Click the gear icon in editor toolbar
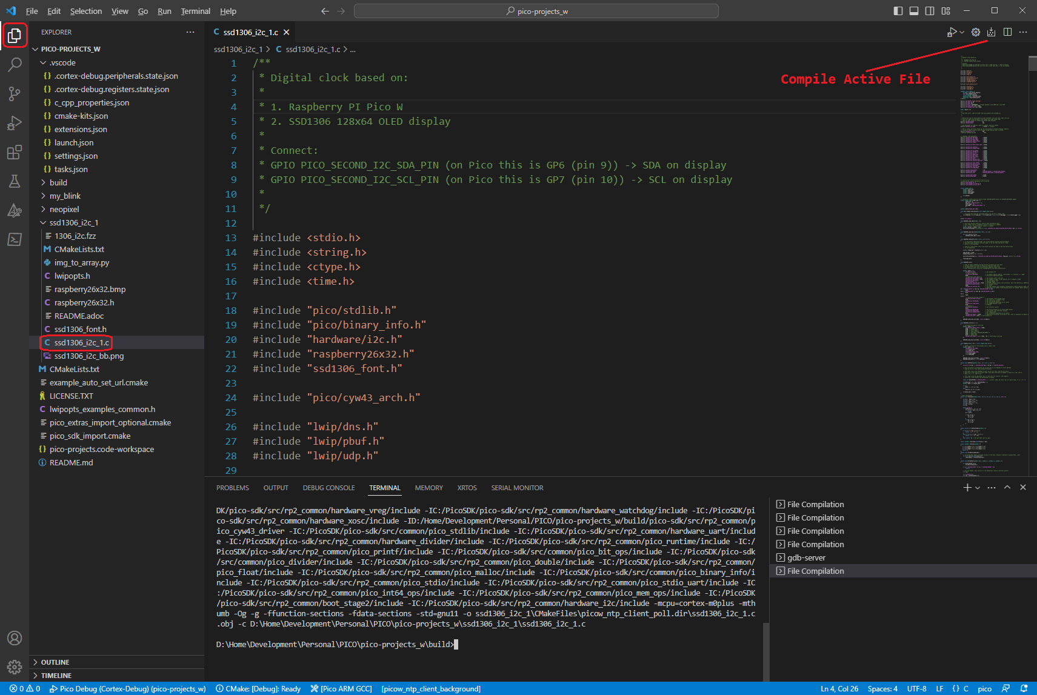1037x695 pixels. (x=976, y=32)
